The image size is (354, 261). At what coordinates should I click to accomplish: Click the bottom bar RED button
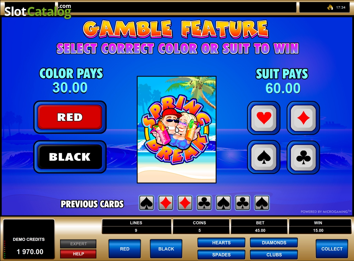tap(125, 249)
